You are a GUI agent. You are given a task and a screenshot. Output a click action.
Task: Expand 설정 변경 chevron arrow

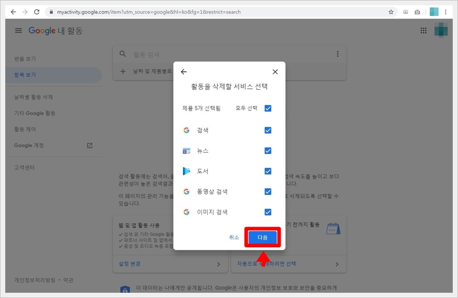click(219, 264)
